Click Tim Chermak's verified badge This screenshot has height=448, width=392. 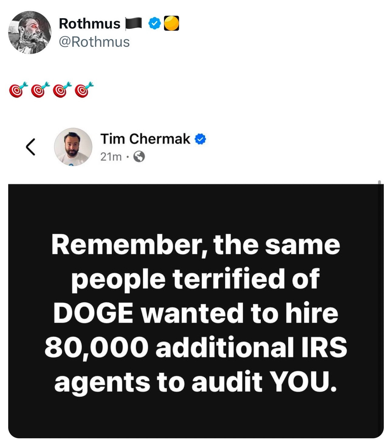point(200,139)
